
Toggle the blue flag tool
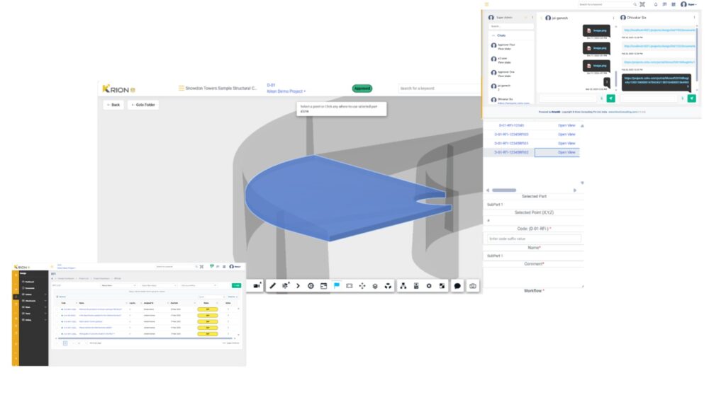point(337,286)
